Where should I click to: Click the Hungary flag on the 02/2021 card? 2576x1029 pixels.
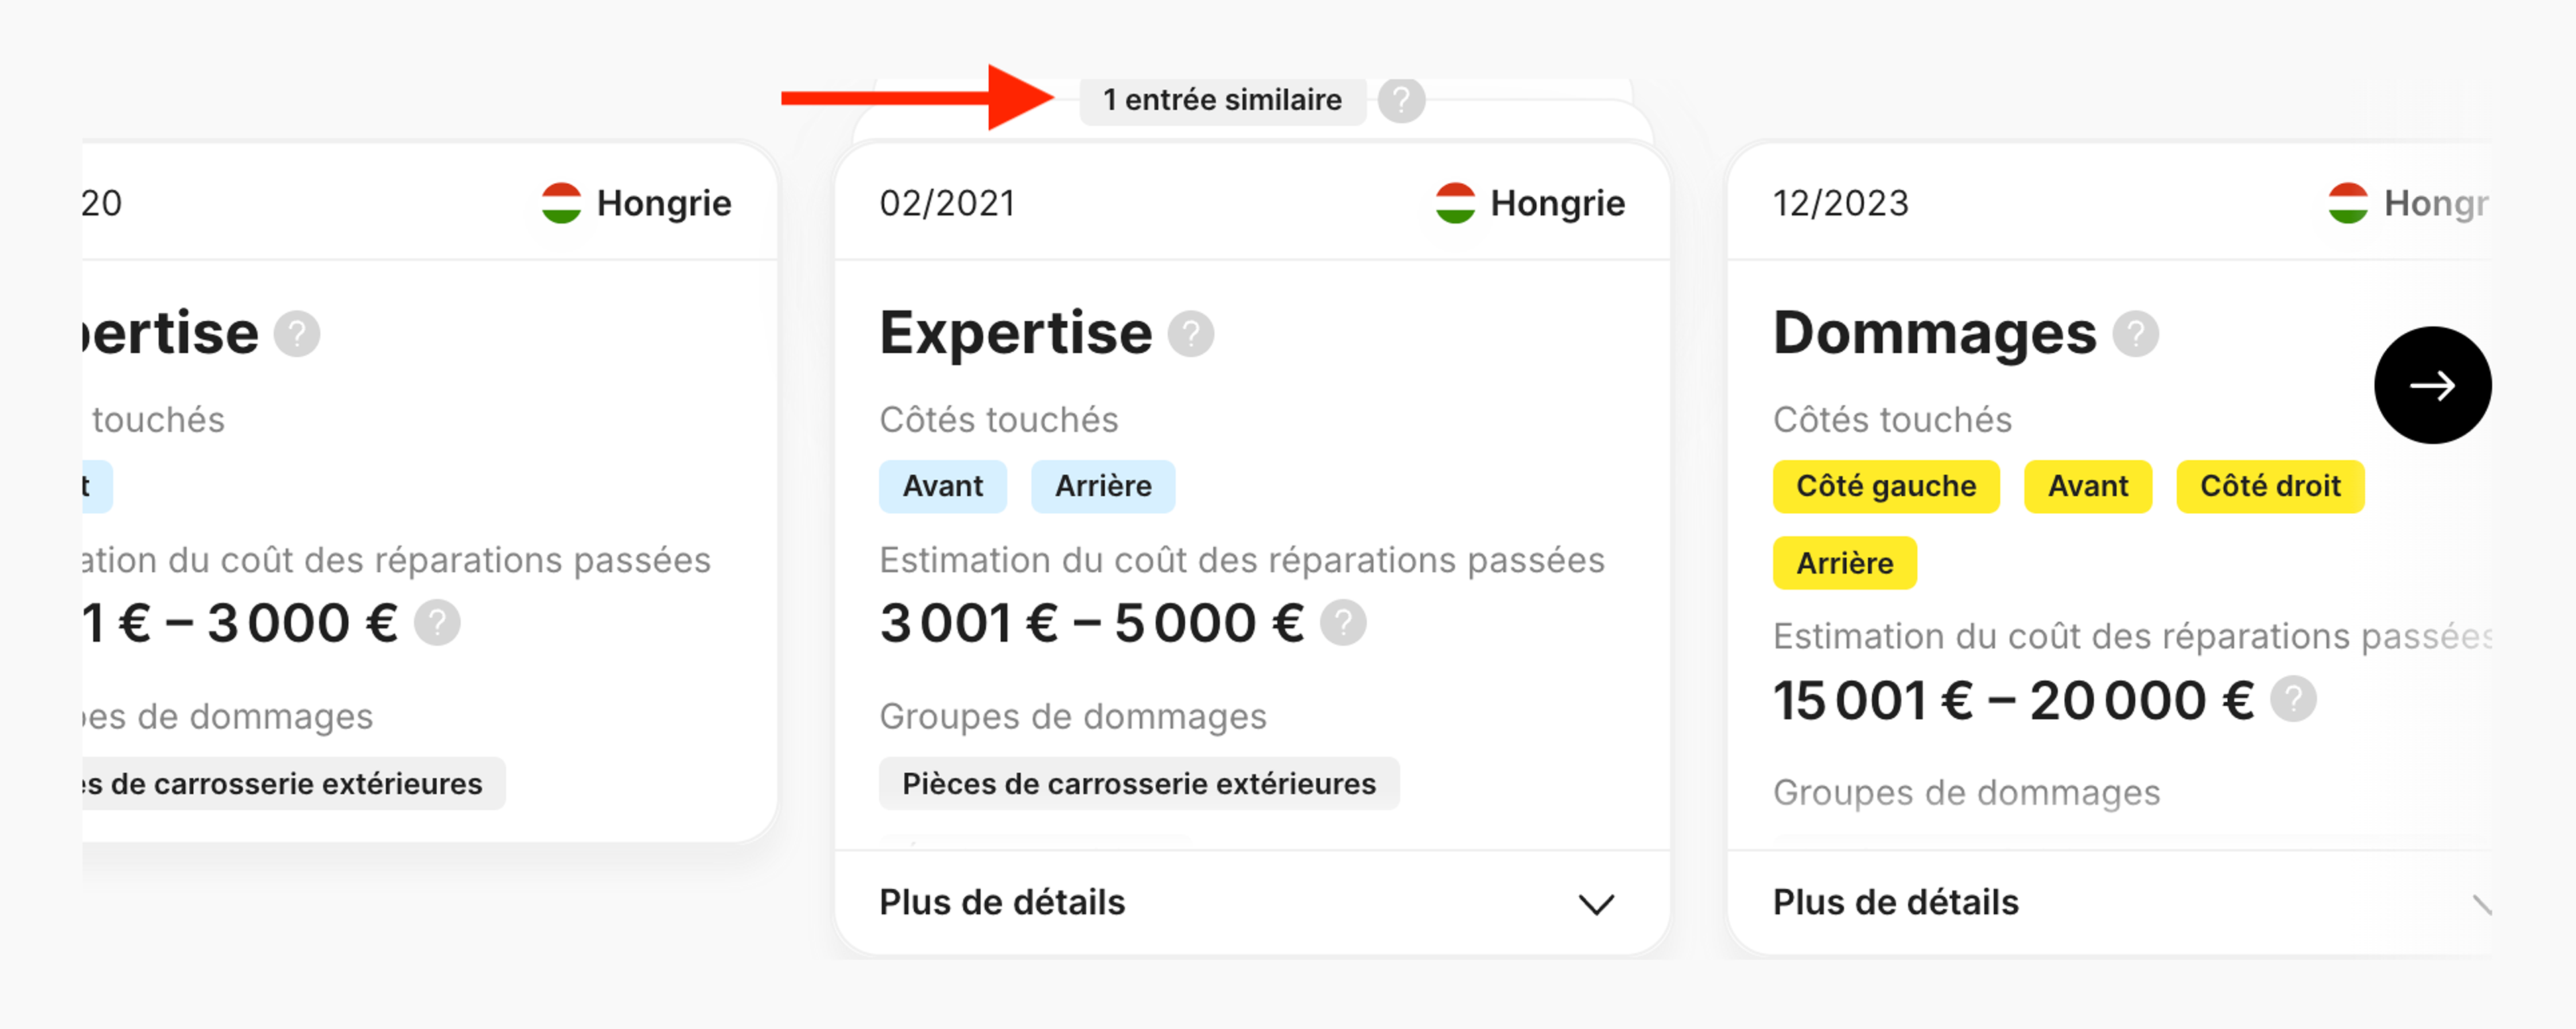(1456, 203)
